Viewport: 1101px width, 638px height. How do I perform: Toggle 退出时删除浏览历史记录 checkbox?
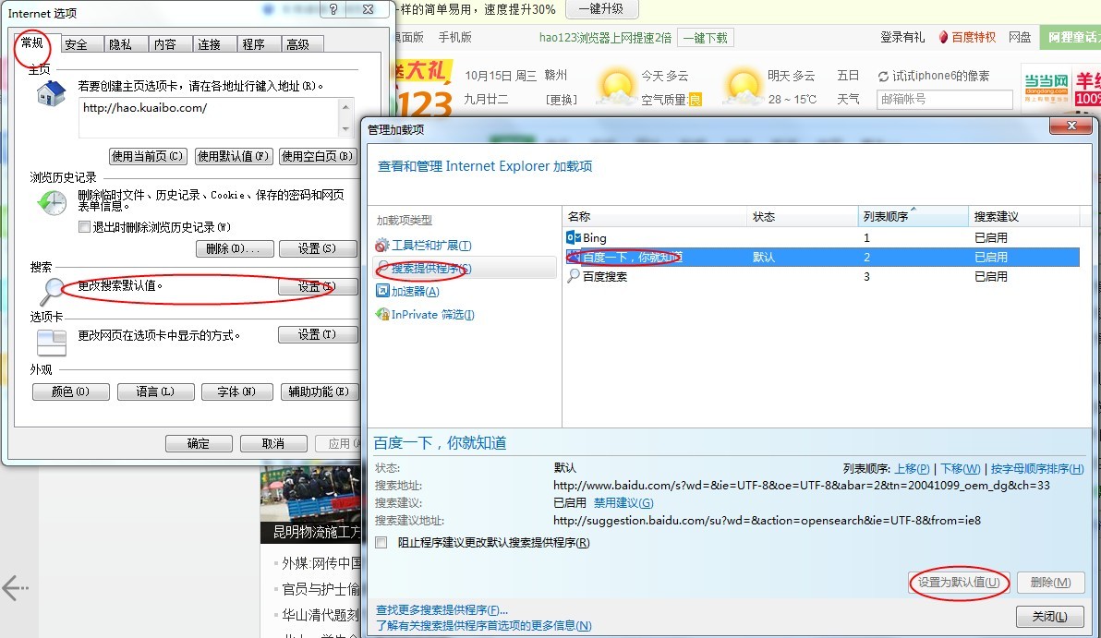coord(85,227)
